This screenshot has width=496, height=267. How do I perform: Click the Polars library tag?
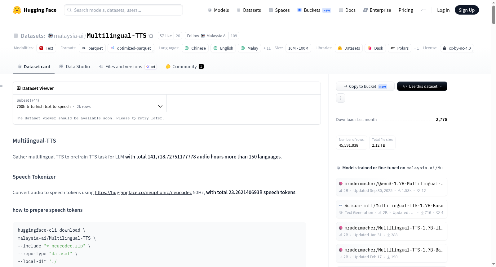click(x=400, y=48)
